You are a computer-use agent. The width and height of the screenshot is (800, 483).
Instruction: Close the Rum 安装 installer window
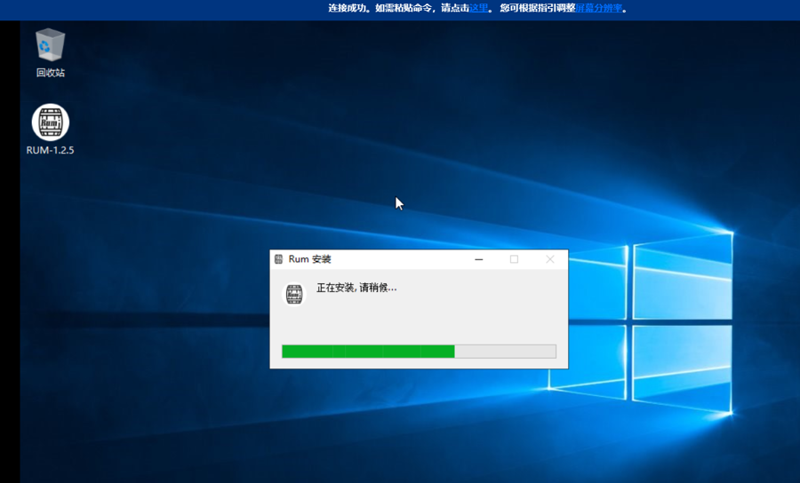coord(549,259)
